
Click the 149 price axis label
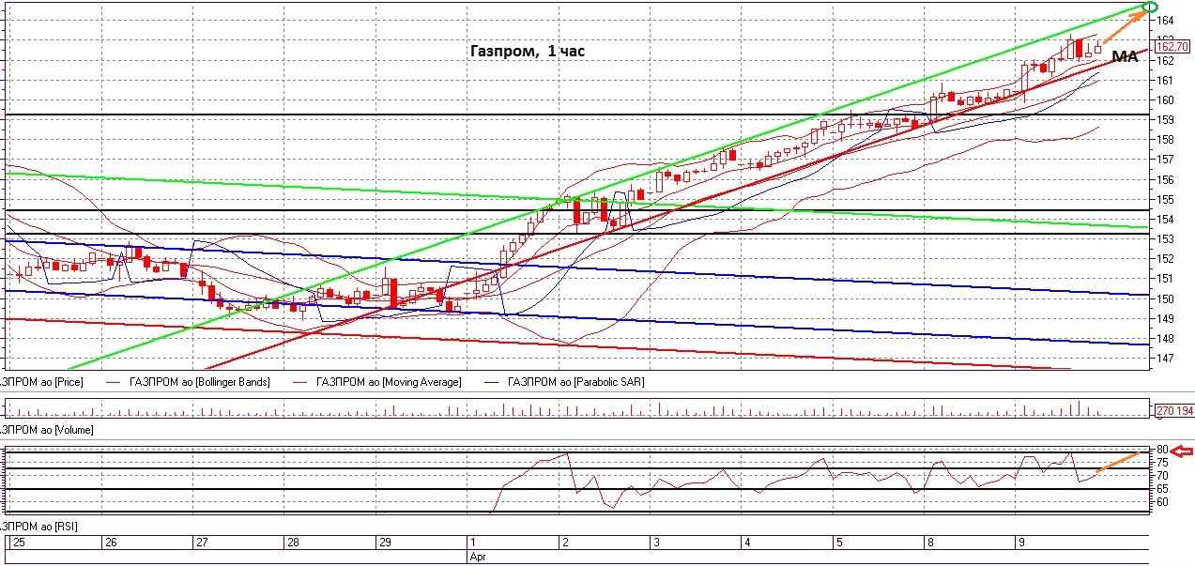coord(1163,319)
